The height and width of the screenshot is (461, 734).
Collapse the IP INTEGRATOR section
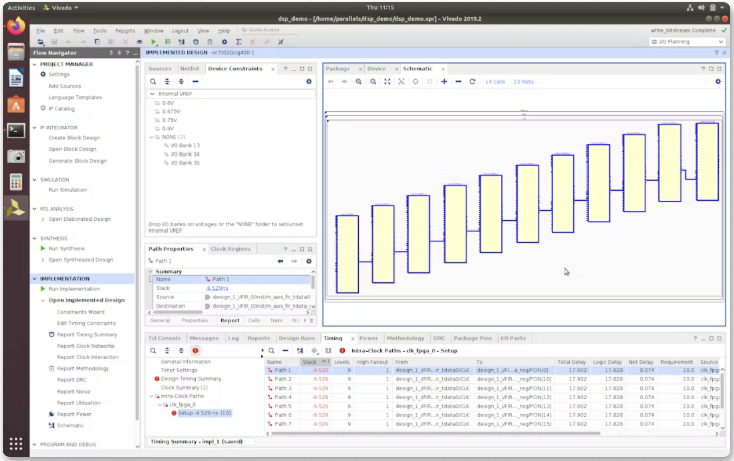[x=35, y=128]
